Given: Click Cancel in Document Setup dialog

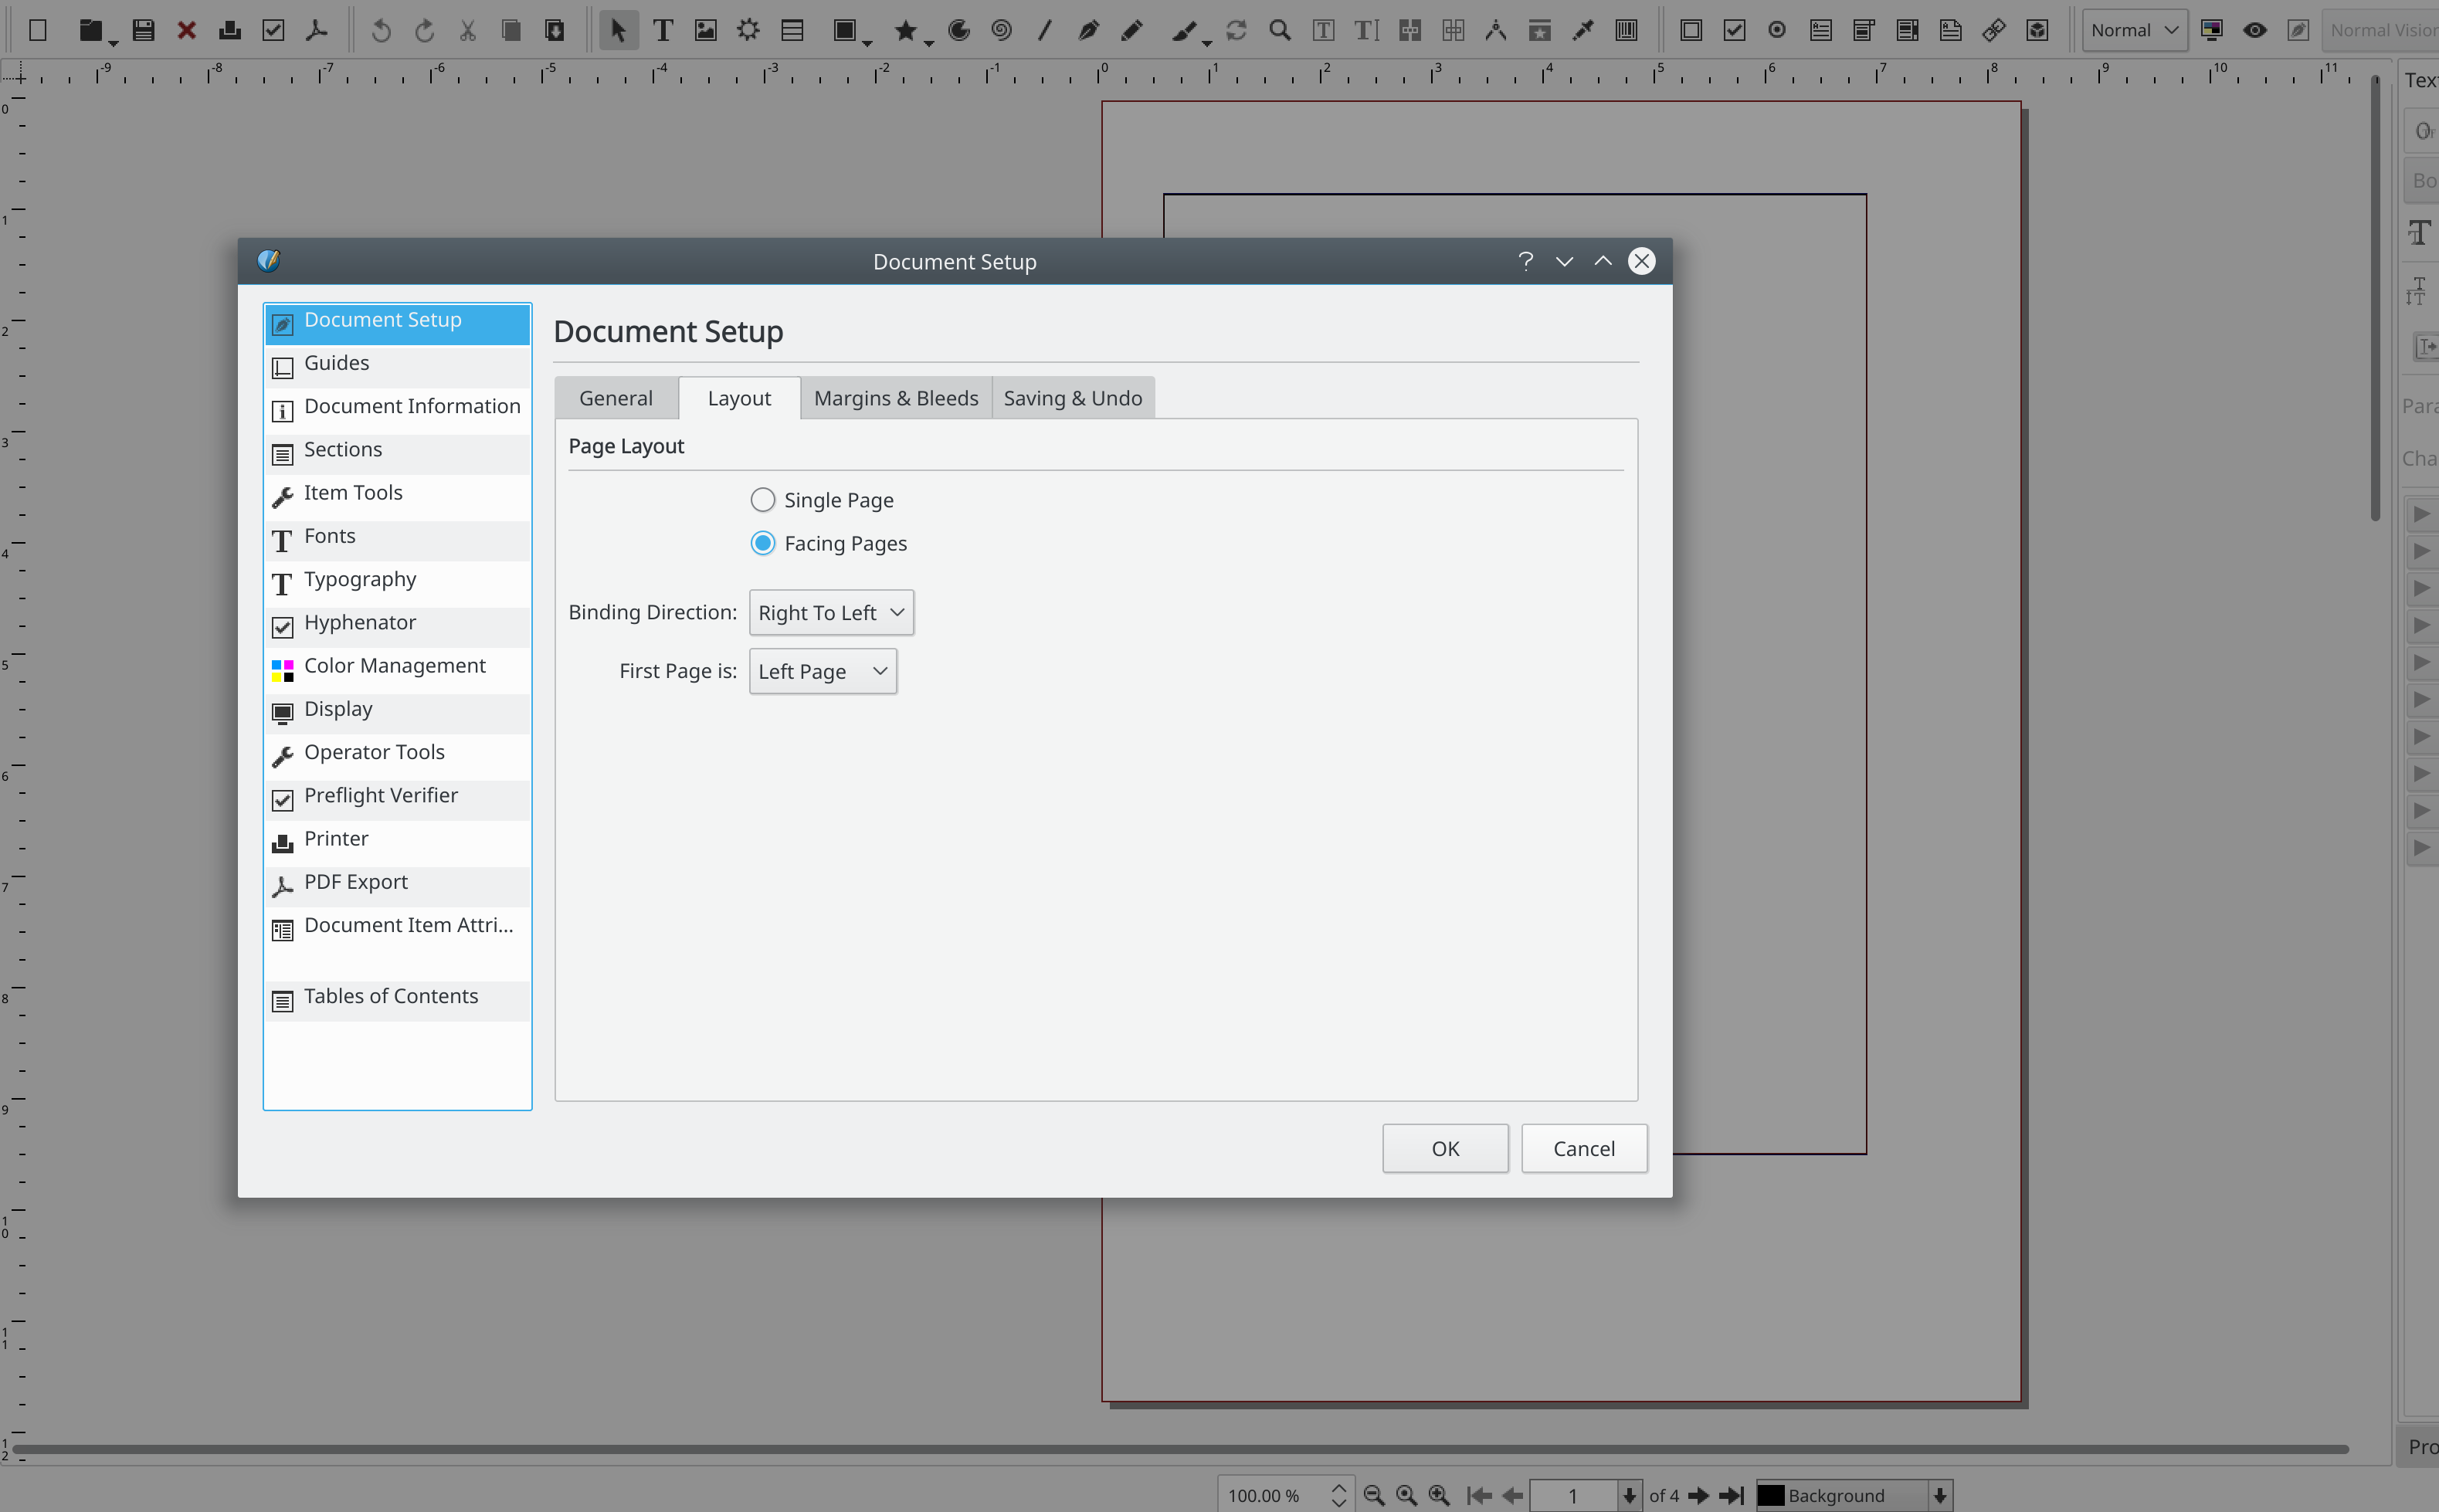Looking at the screenshot, I should coord(1583,1148).
